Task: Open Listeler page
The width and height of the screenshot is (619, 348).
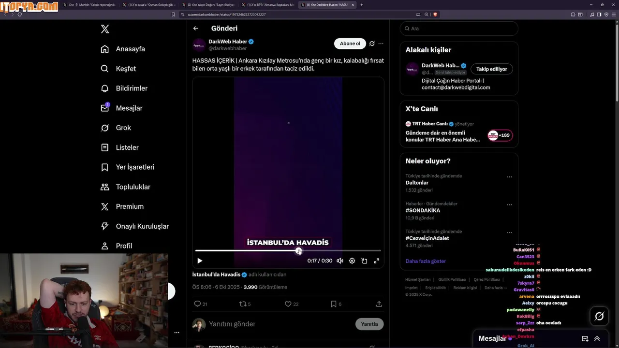Action: click(x=119, y=147)
